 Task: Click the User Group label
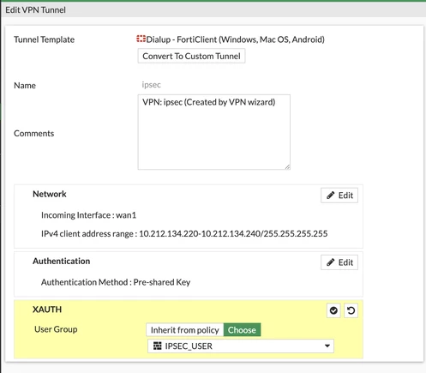[x=56, y=329]
